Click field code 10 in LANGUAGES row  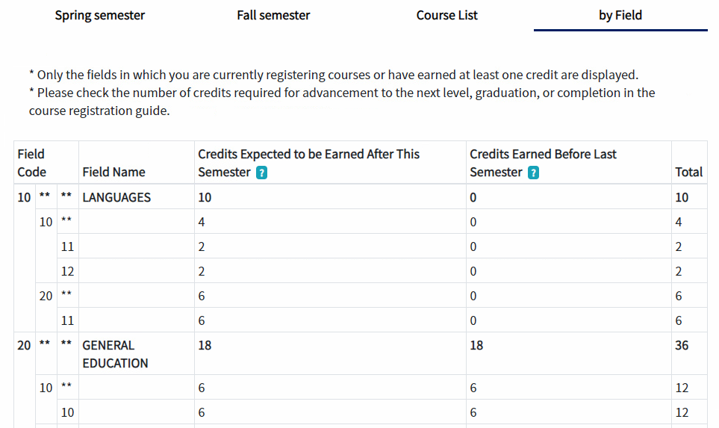point(24,197)
